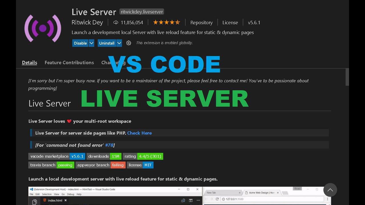Click the 'Live Server loves your multi-root workspace' line
This screenshot has height=205, width=365.
click(80, 121)
